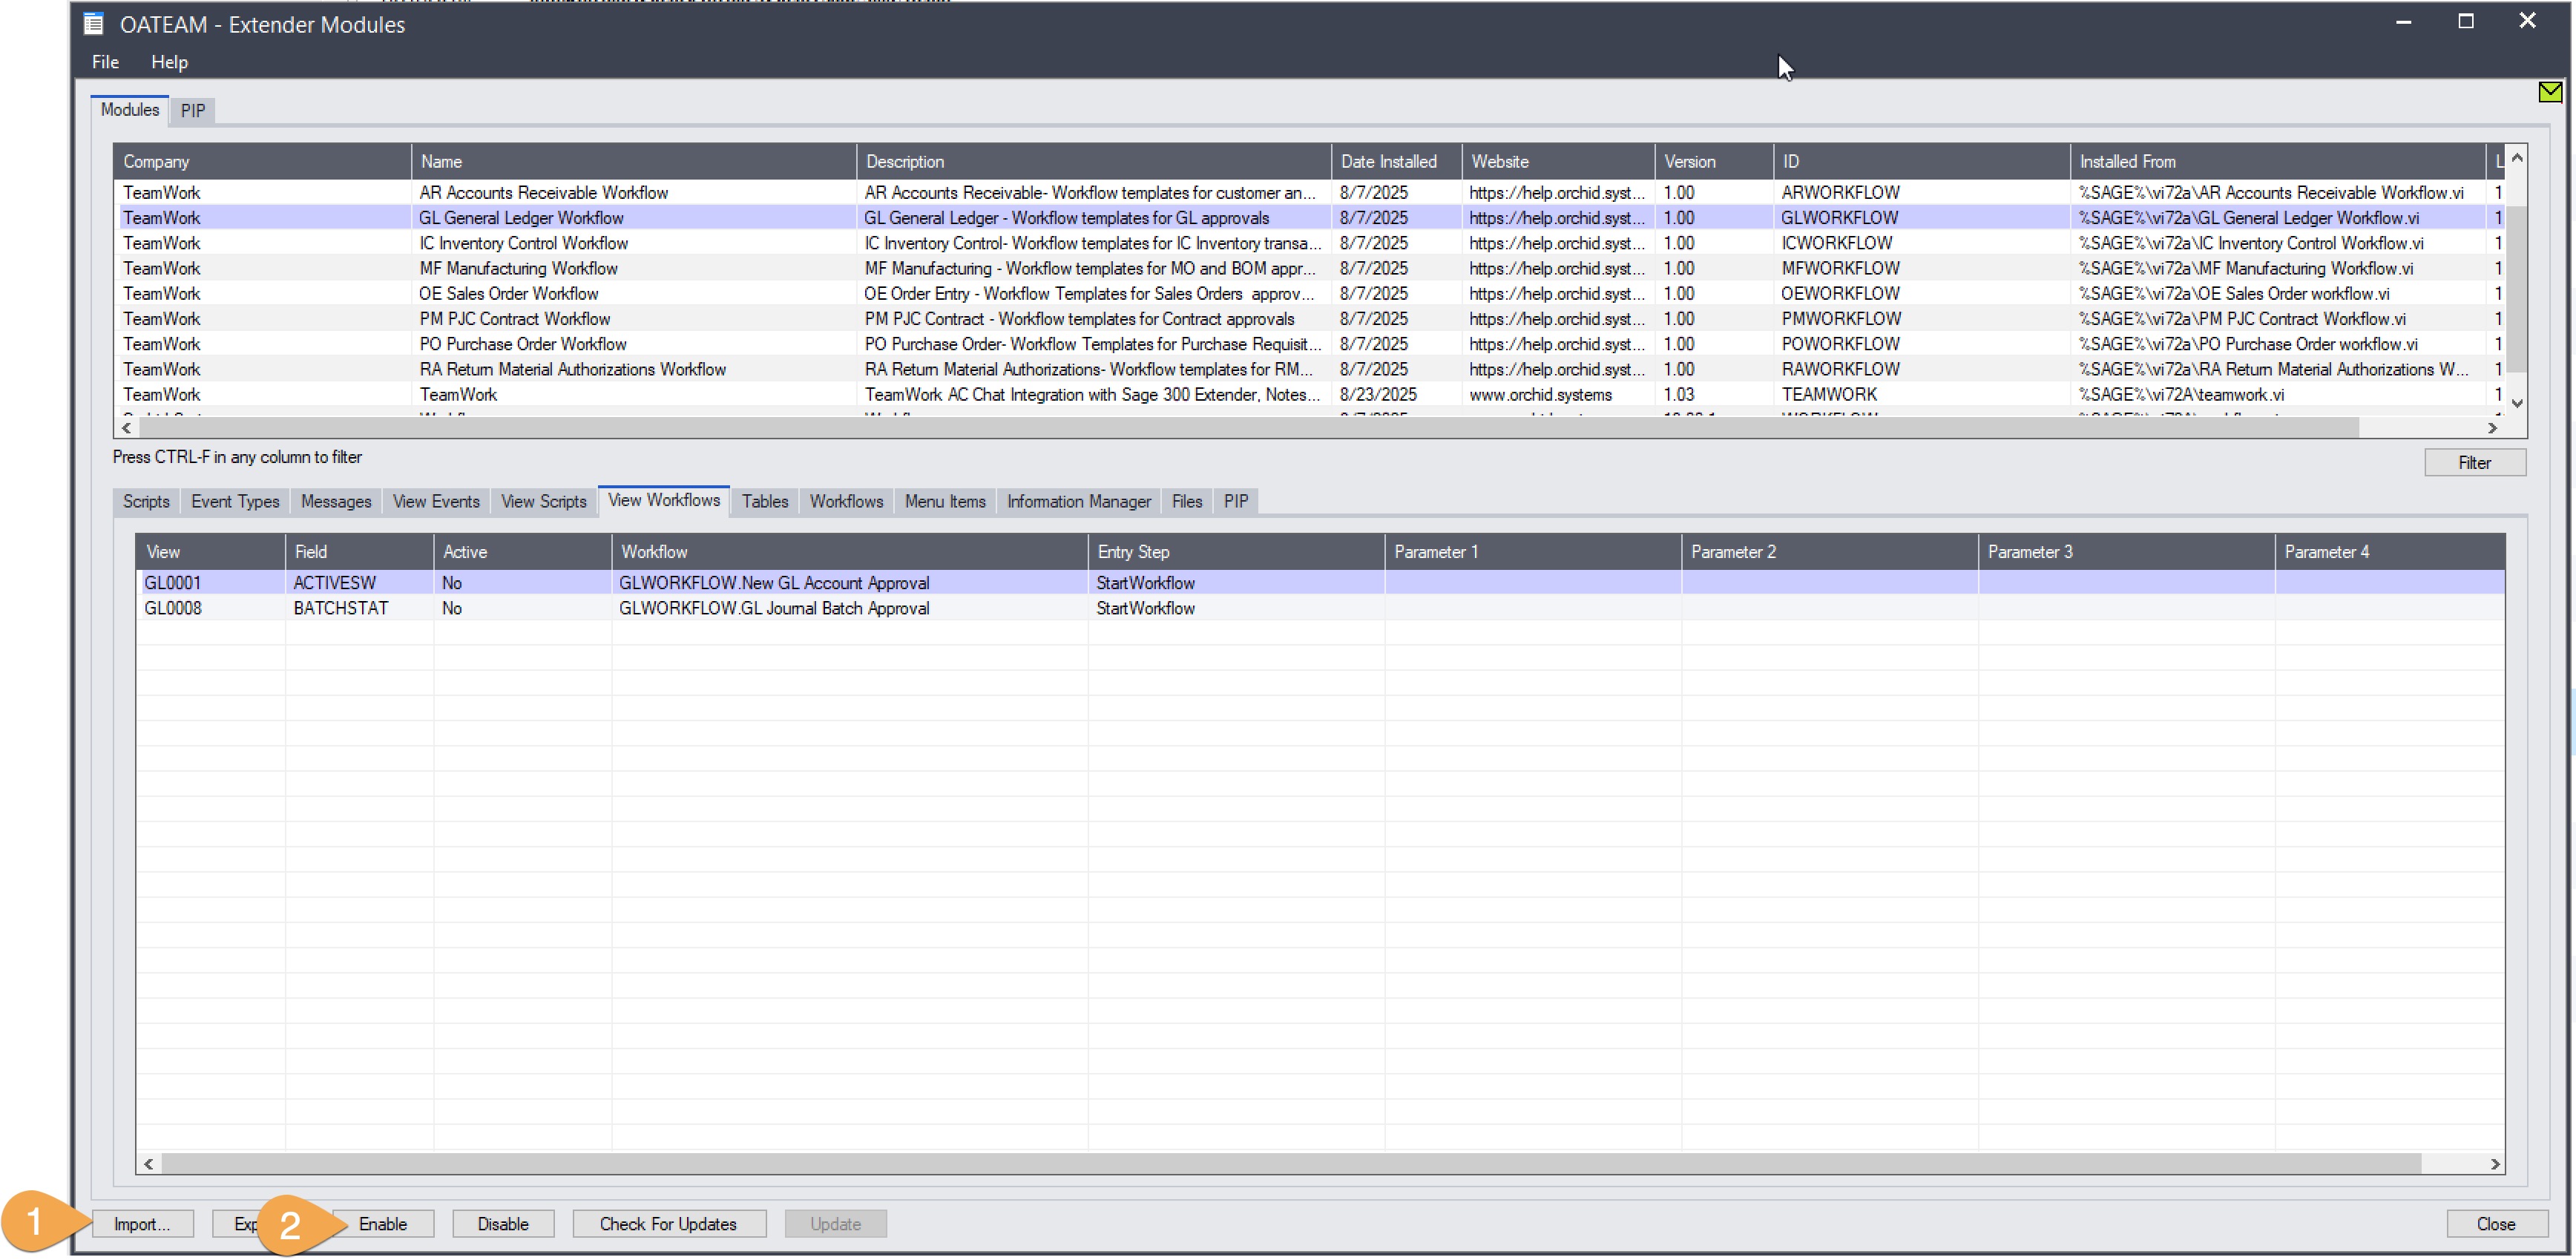The height and width of the screenshot is (1260, 2576).
Task: Click the Extender Modules window title icon
Action: coord(94,24)
